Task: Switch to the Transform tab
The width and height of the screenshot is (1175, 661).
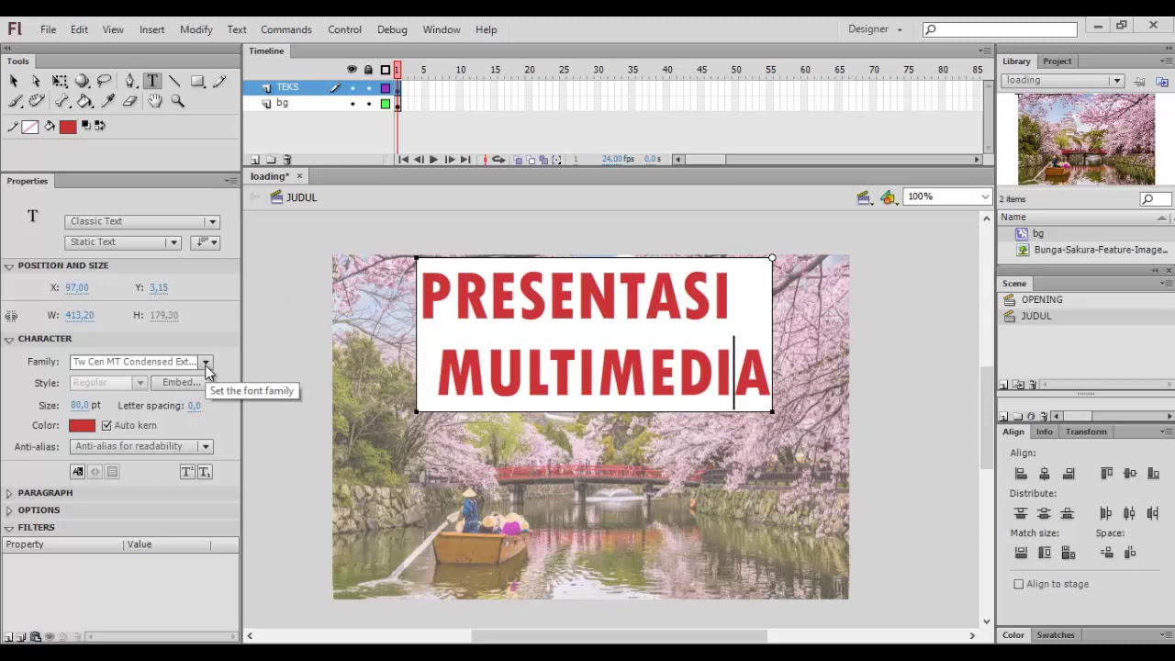Action: 1086,431
